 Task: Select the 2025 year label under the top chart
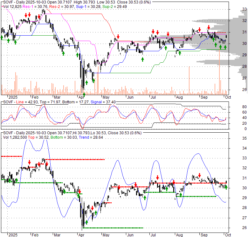click(13, 97)
